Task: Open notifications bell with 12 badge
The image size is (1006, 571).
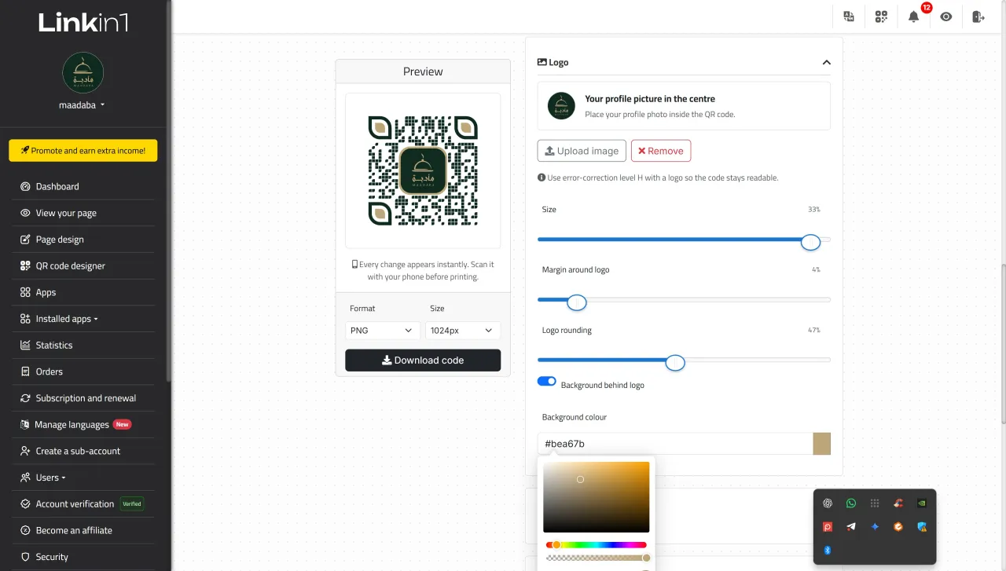Action: point(914,16)
